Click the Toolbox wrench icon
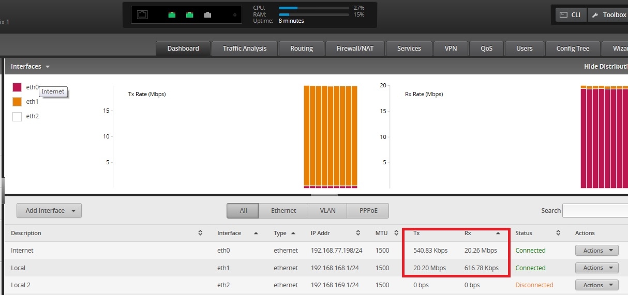 (x=595, y=15)
